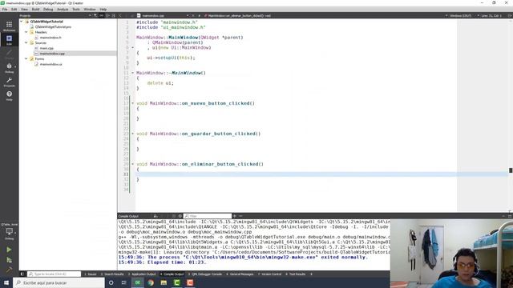This screenshot has height=288, width=513.
Task: Switch to the Issues output tab
Action: 91,274
